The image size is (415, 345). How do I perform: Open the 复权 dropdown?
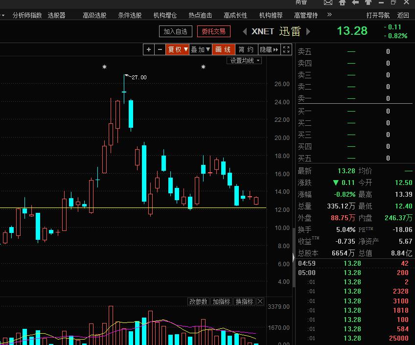point(177,49)
